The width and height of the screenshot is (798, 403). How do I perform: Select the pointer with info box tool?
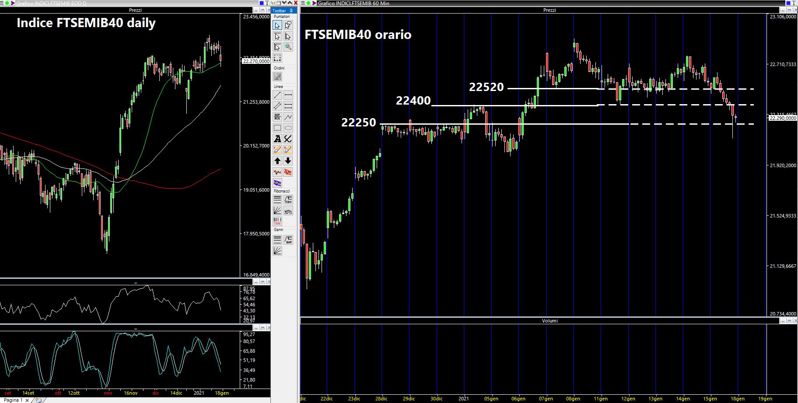pos(288,25)
